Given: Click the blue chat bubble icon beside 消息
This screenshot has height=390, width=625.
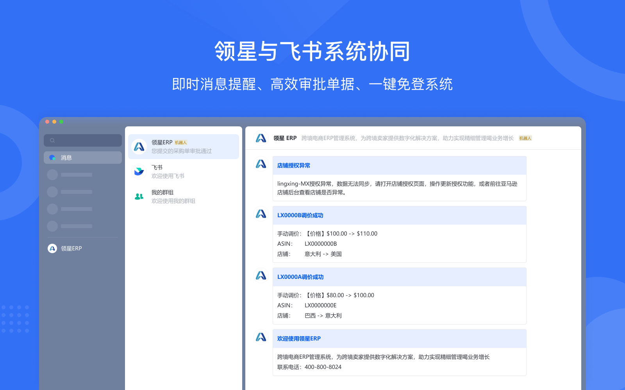Looking at the screenshot, I should tap(52, 158).
